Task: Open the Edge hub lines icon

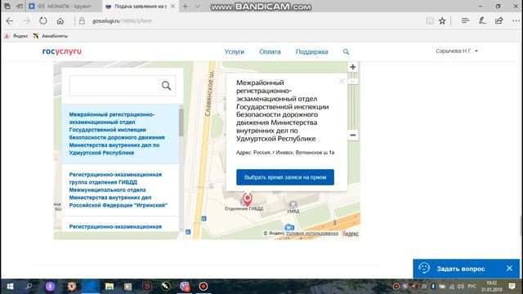Action: pyautogui.click(x=465, y=21)
